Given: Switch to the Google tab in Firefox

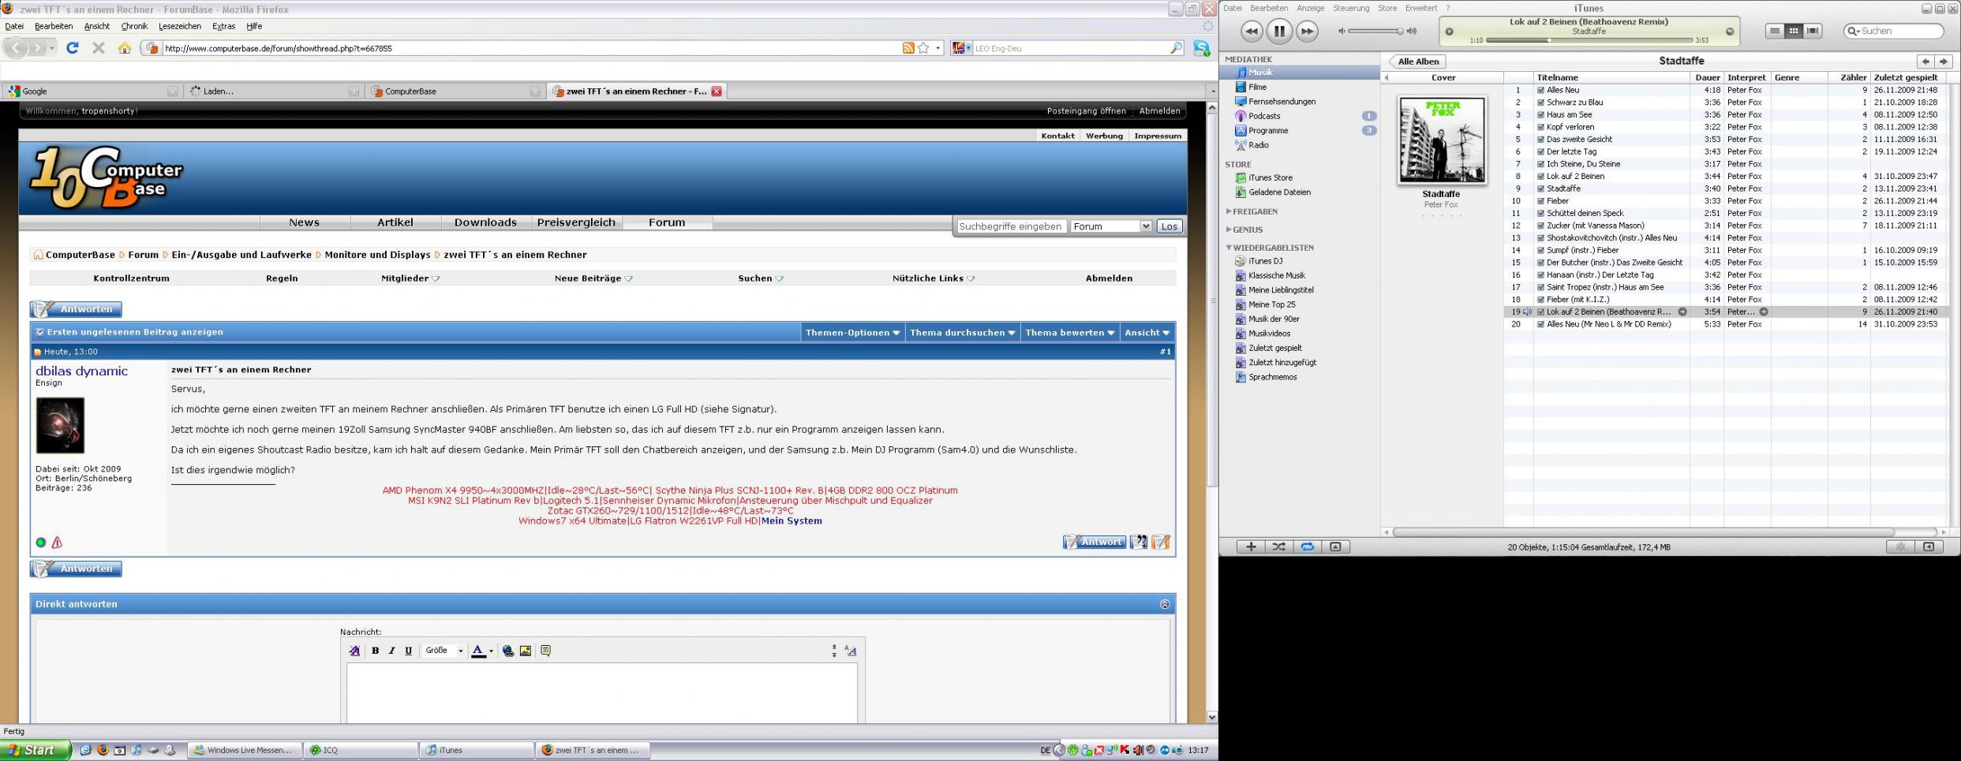Looking at the screenshot, I should click(92, 91).
